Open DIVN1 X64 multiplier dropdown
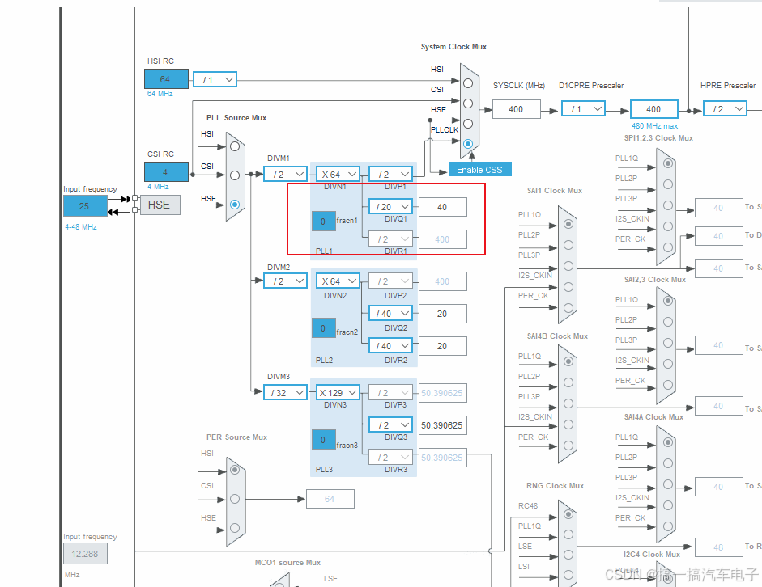The width and height of the screenshot is (762, 587). [x=338, y=174]
